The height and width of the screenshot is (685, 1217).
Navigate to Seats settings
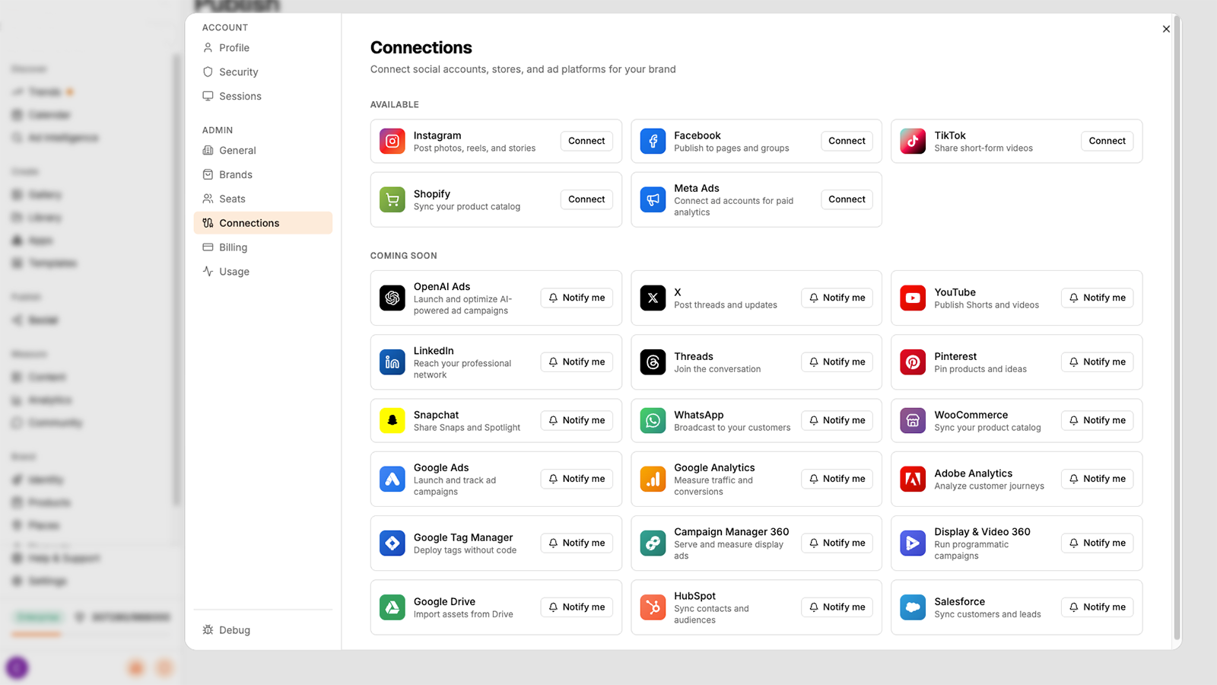click(x=263, y=199)
